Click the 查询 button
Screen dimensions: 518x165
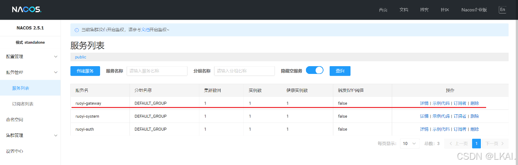tap(340, 71)
